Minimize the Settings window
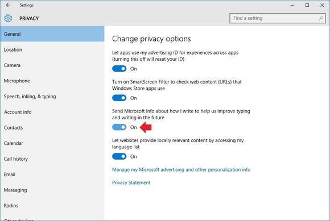Viewport: 330px width, 221px height. (292, 5)
